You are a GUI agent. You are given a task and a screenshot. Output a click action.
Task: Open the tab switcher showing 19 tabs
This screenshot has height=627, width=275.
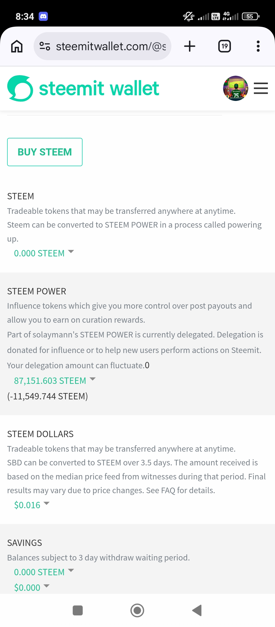[x=225, y=46]
